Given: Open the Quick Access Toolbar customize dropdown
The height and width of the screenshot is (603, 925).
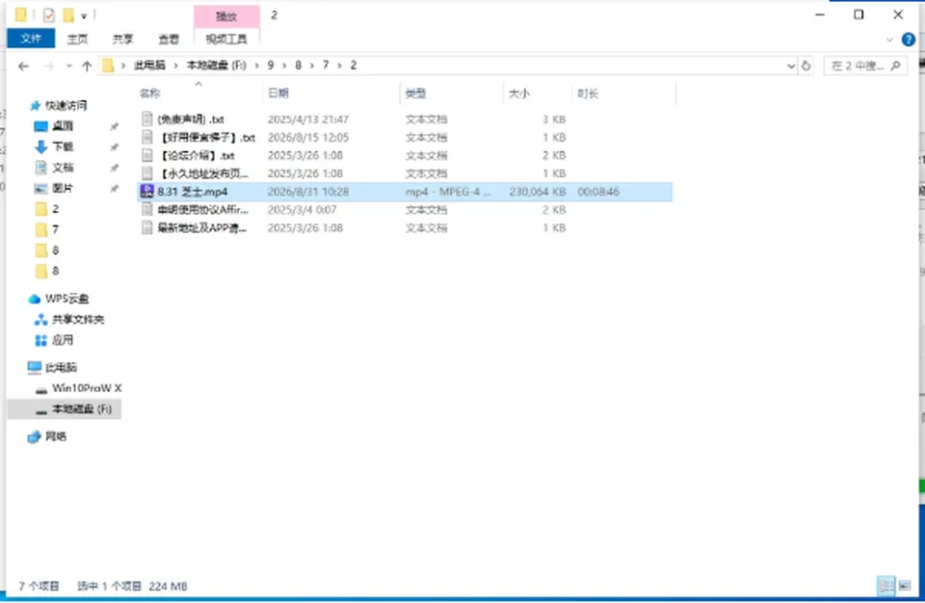Looking at the screenshot, I should [84, 15].
